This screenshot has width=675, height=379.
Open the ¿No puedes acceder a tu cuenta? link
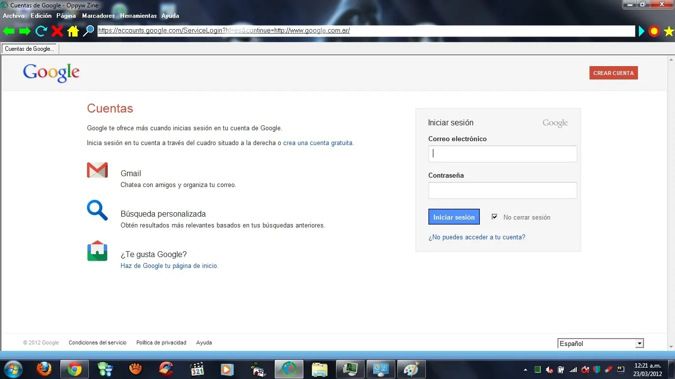coord(477,237)
